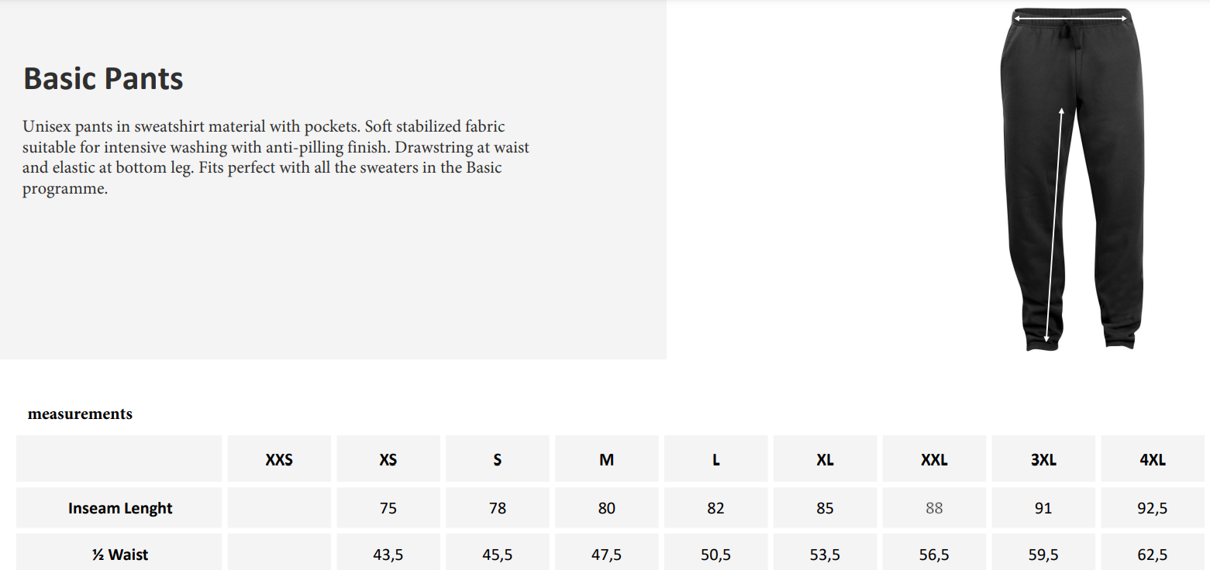Click the Inseam Lenght row label
Image resolution: width=1210 pixels, height=570 pixels.
[x=120, y=508]
